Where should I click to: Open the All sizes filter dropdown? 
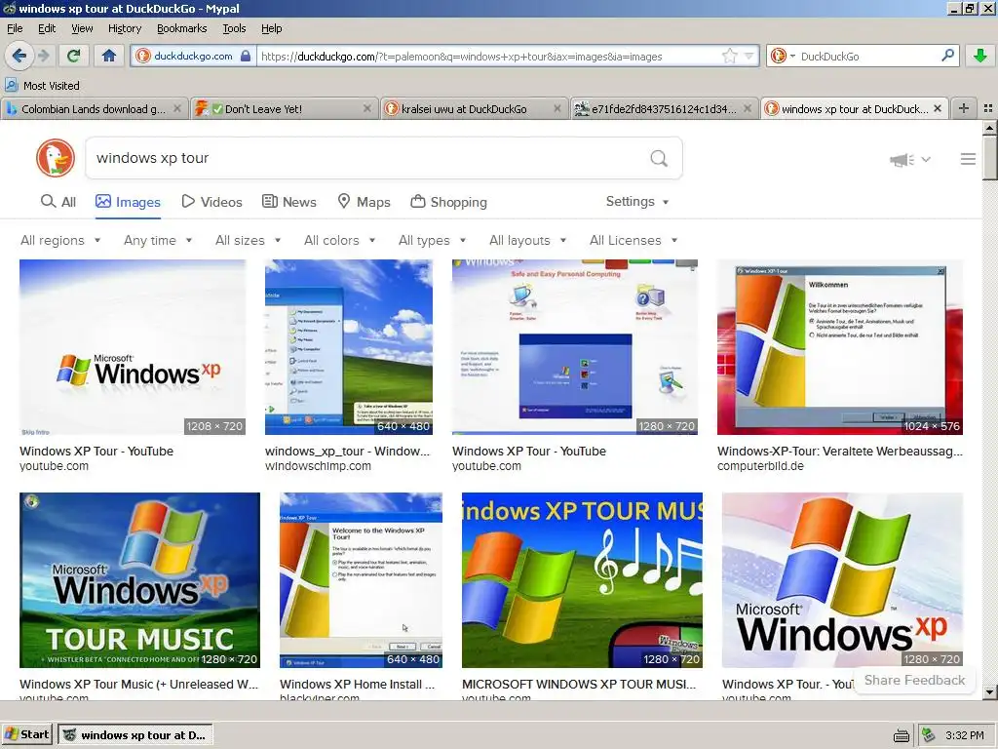tap(248, 240)
